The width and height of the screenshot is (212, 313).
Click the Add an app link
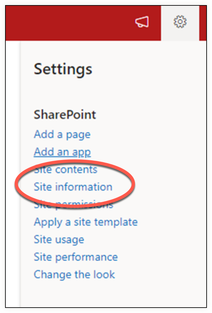(62, 152)
